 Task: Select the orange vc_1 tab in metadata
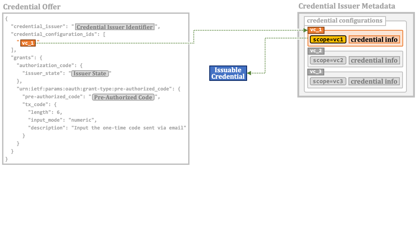tap(316, 30)
